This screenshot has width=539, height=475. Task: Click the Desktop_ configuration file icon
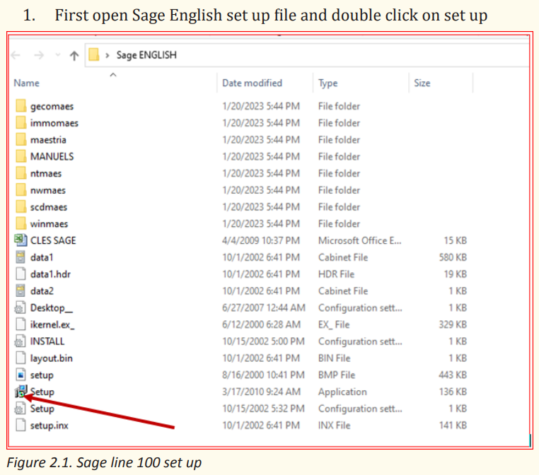pyautogui.click(x=20, y=307)
